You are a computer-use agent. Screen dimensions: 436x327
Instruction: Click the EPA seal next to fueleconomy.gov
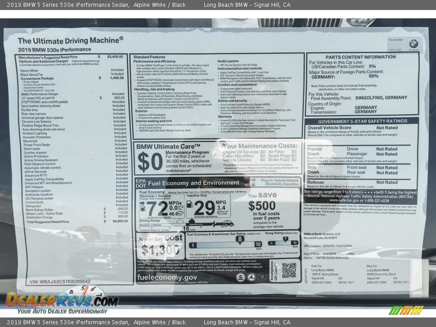click(240, 277)
